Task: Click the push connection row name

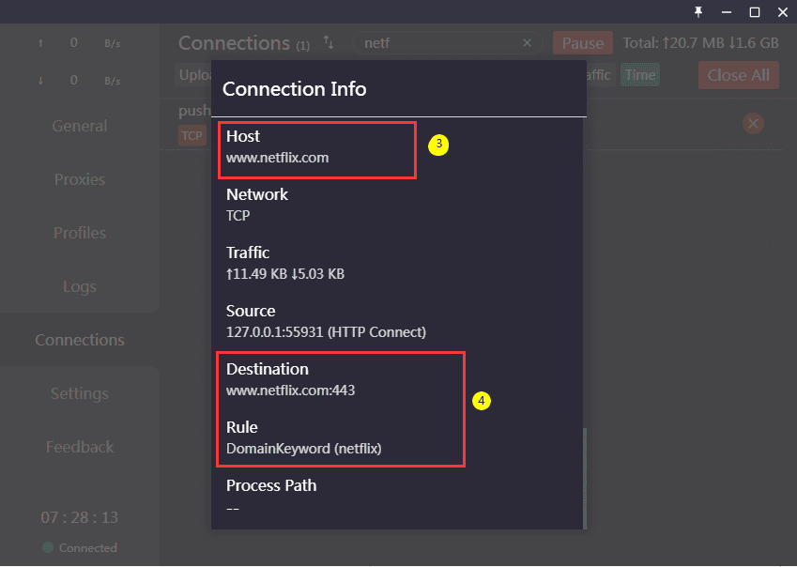Action: pyautogui.click(x=194, y=110)
